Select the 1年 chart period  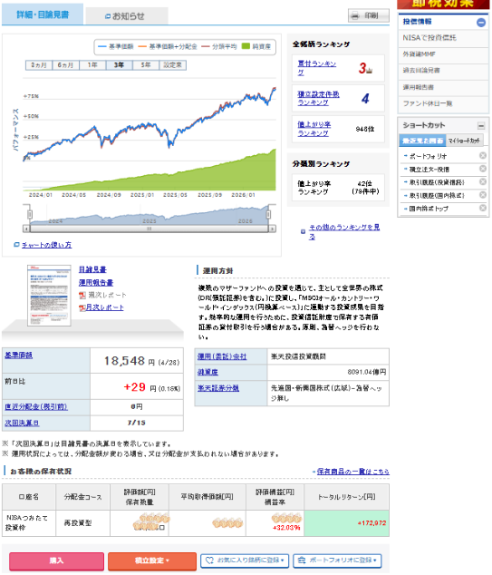point(92,65)
